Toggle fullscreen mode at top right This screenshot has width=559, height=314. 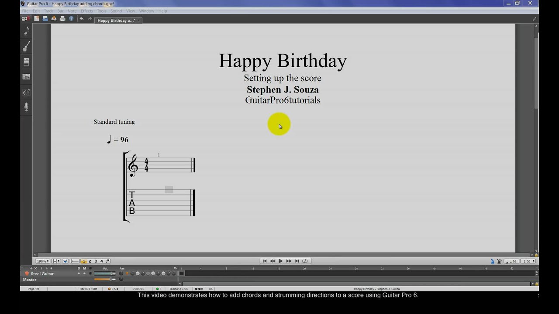tap(535, 19)
